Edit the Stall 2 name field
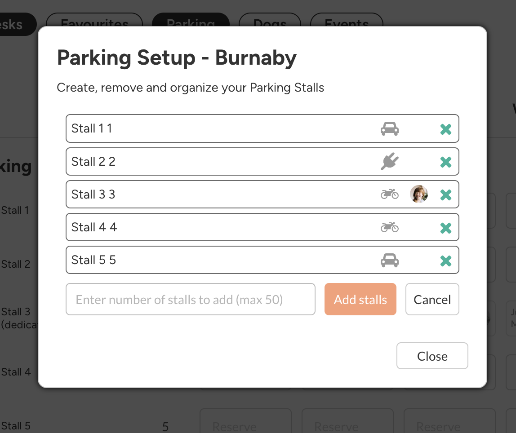Image resolution: width=516 pixels, height=433 pixels. tap(216, 162)
